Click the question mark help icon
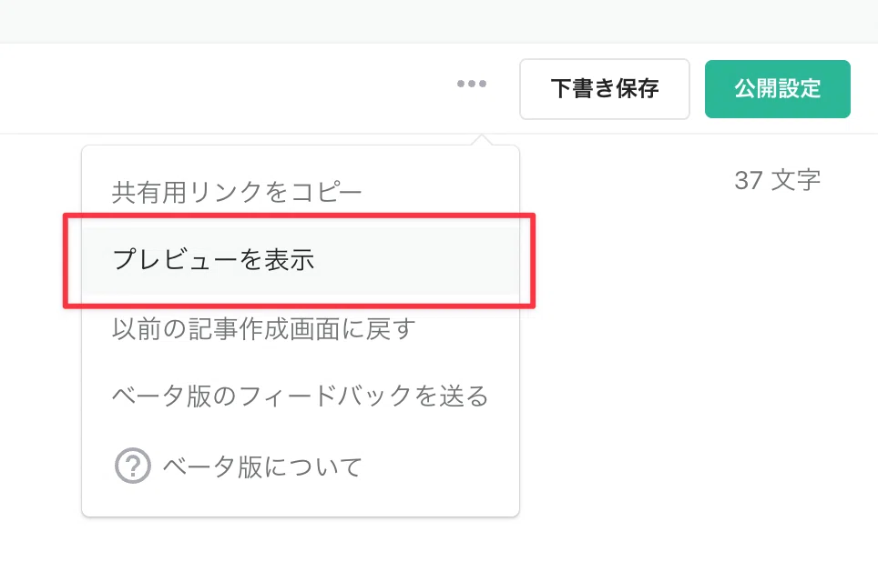Image resolution: width=878 pixels, height=582 pixels. (x=133, y=466)
